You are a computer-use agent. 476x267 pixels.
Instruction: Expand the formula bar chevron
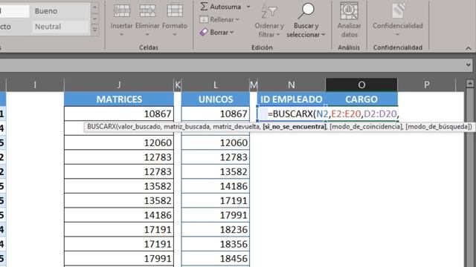(x=469, y=65)
